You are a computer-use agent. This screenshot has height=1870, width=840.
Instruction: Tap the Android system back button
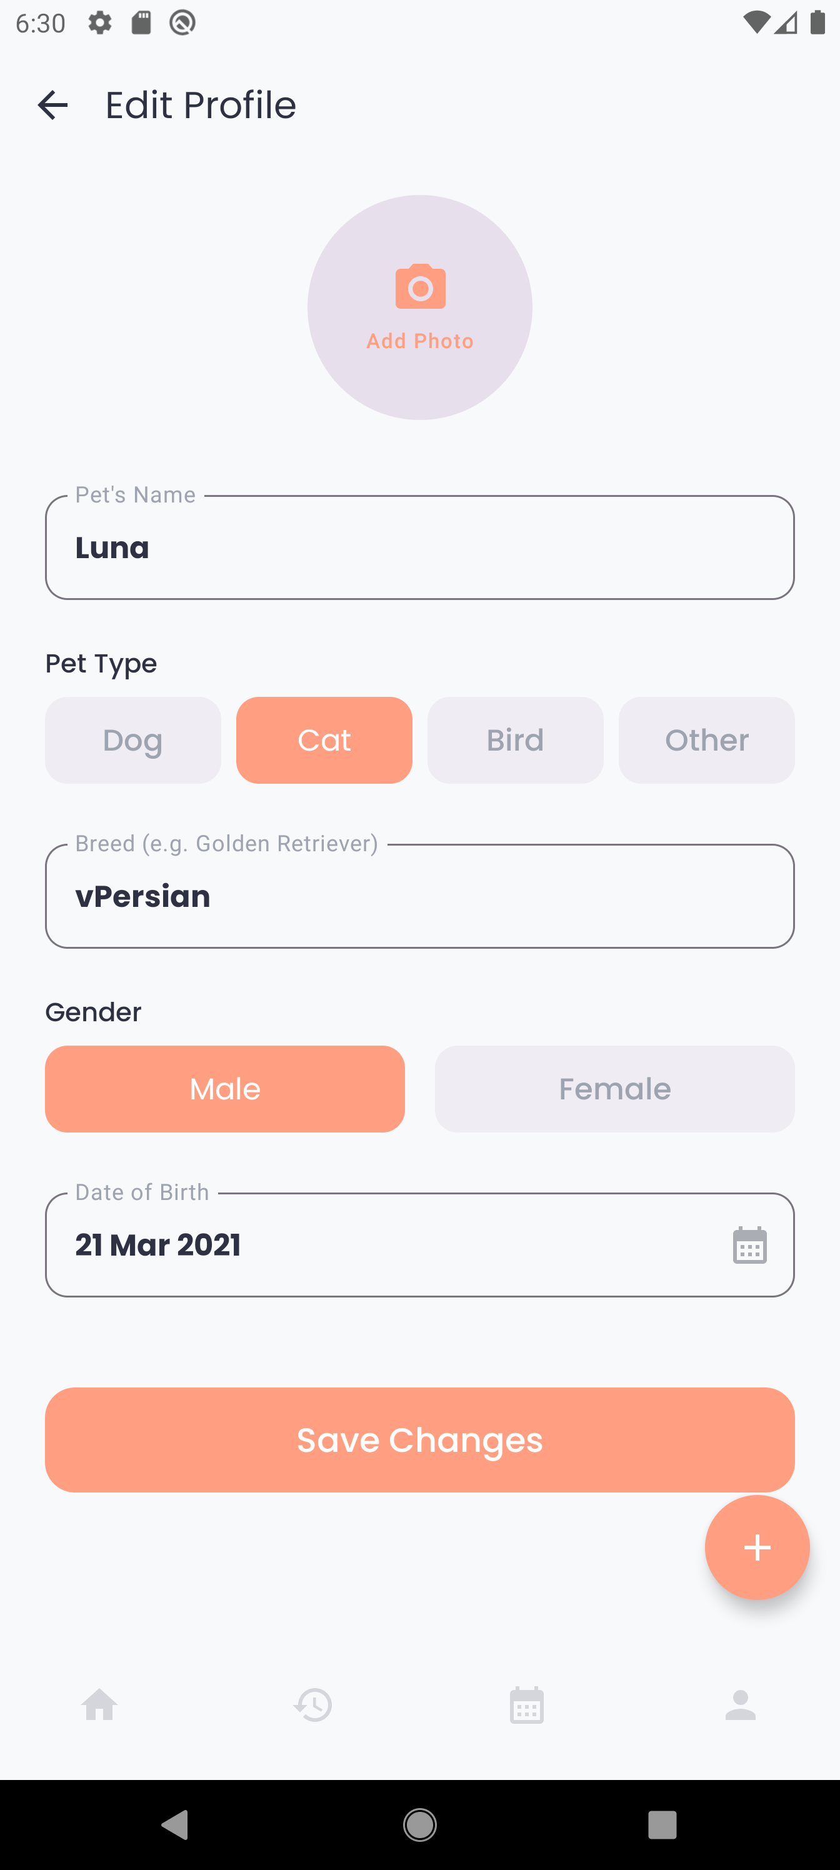[175, 1824]
